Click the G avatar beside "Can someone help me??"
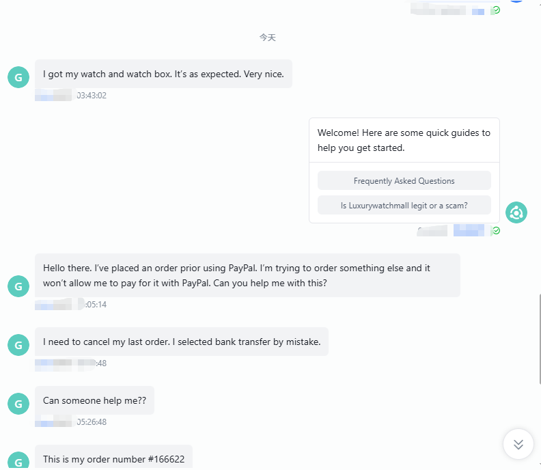The width and height of the screenshot is (541, 470). [18, 404]
